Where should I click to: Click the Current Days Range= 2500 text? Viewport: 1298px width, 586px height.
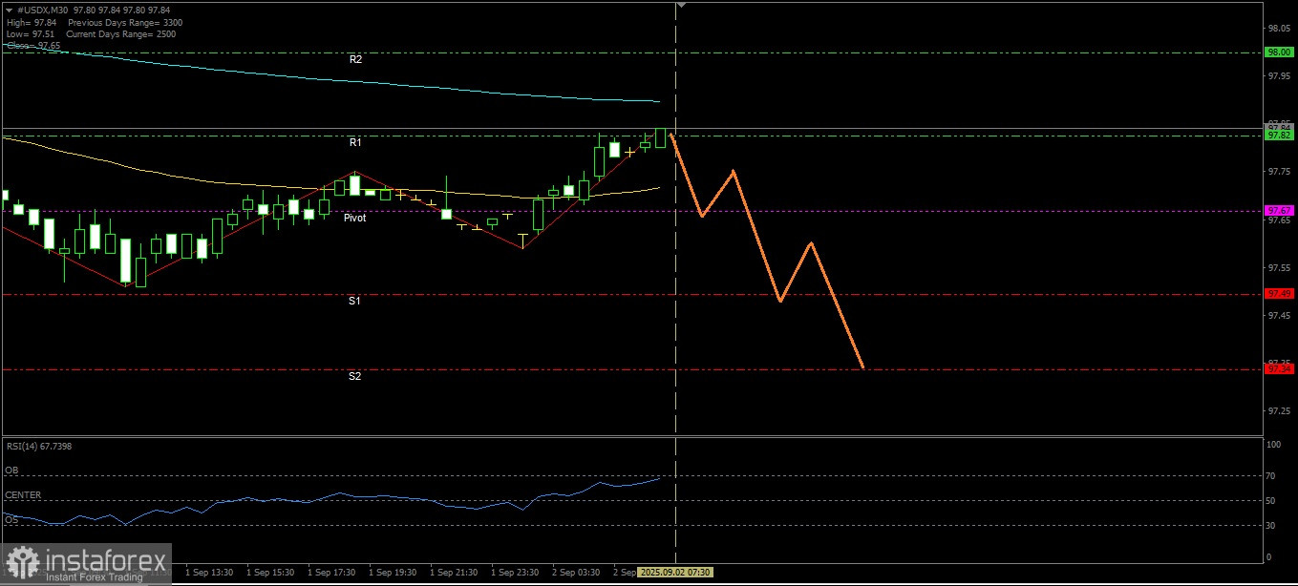point(120,33)
